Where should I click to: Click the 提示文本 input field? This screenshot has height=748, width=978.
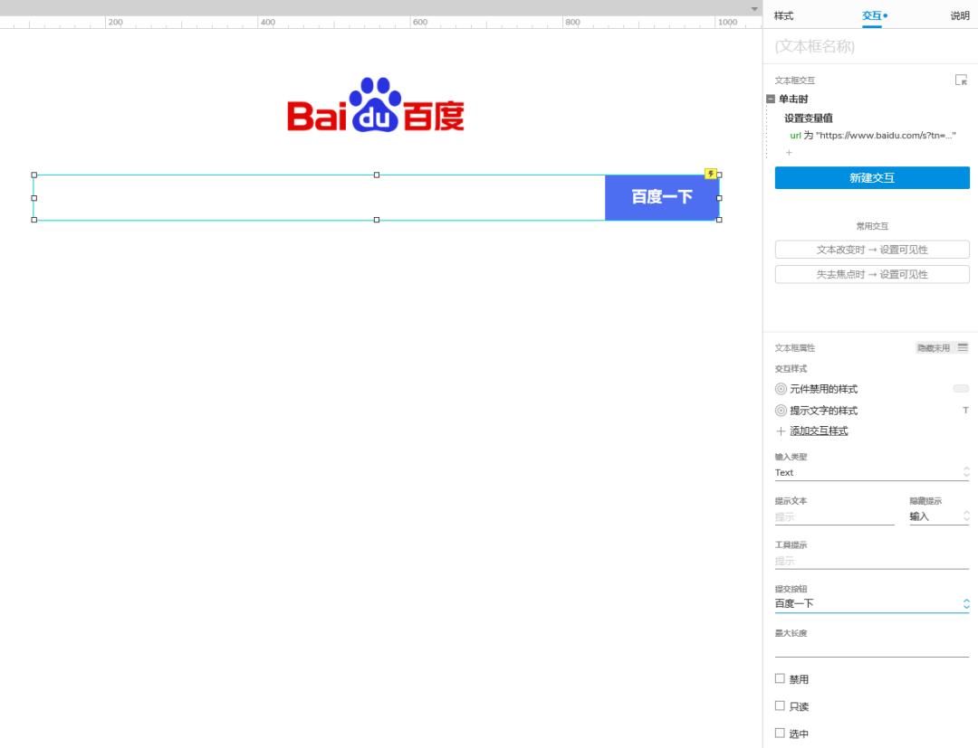[835, 517]
